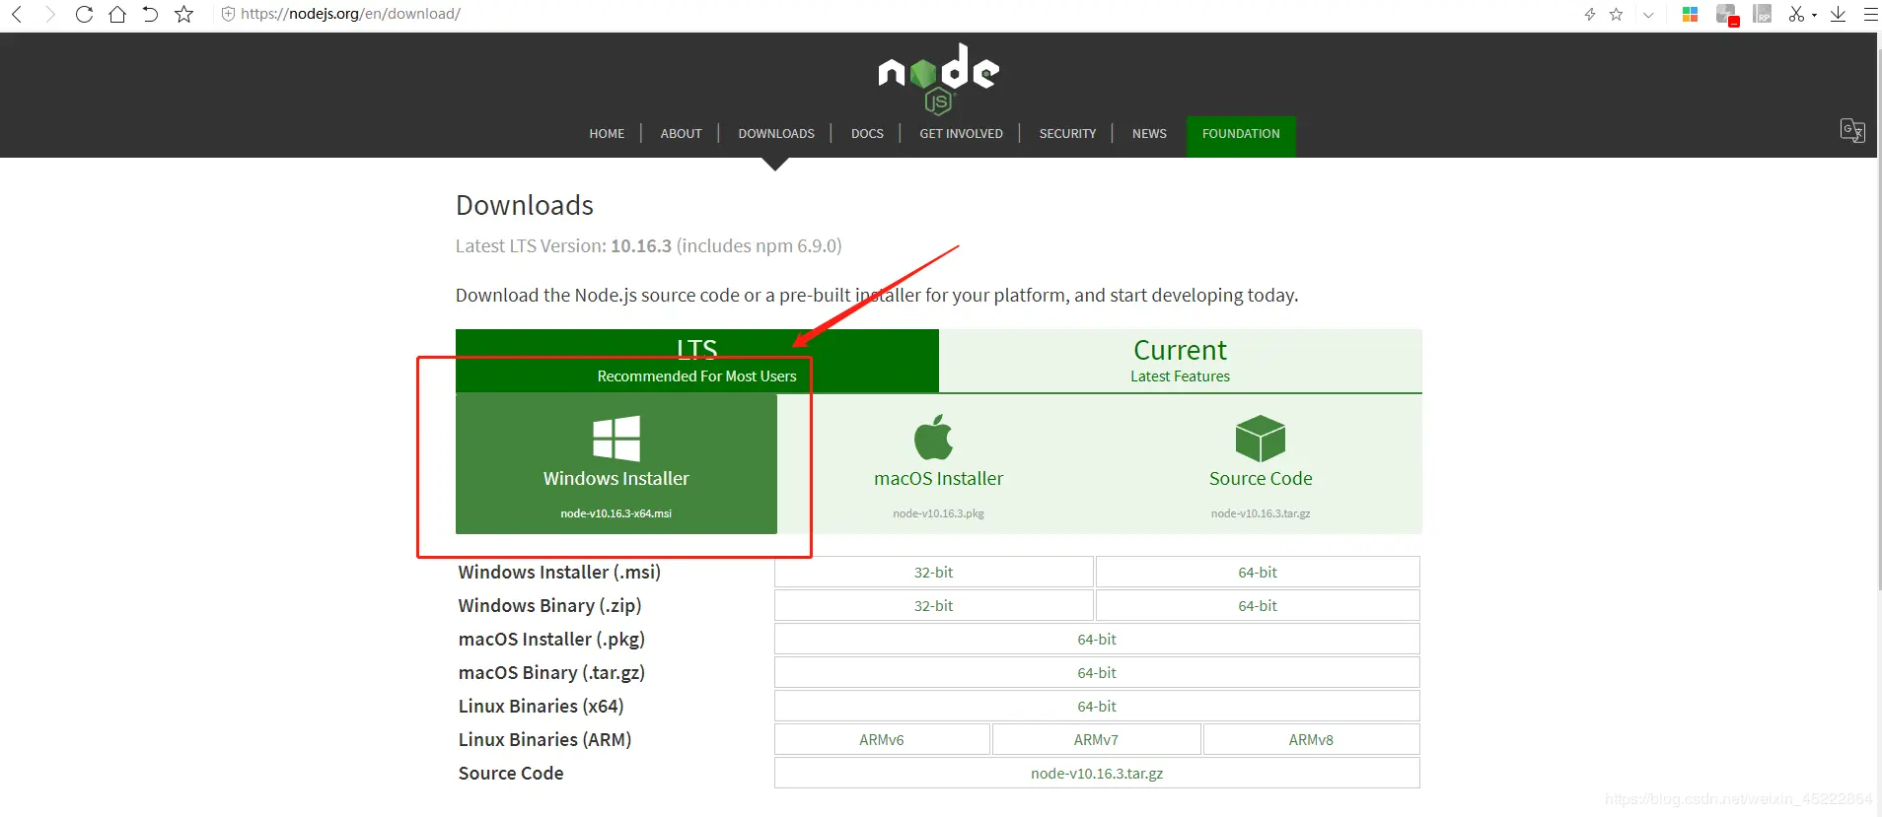The image size is (1882, 817).
Task: Click the star icon beside the lightning icon
Action: [1616, 14]
